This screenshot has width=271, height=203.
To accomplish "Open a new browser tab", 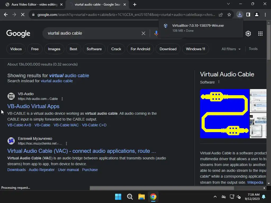I will pos(135,4).
